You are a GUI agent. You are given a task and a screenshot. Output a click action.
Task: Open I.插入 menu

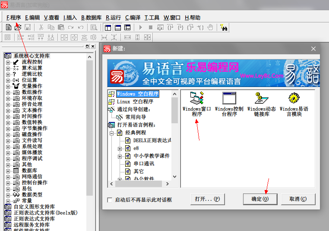click(70, 18)
